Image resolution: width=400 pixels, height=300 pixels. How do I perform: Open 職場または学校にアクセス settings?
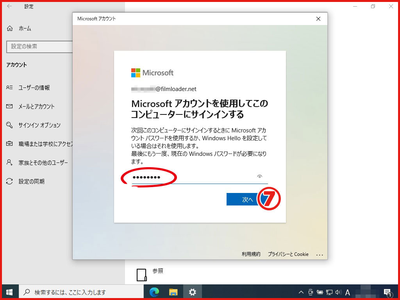46,144
